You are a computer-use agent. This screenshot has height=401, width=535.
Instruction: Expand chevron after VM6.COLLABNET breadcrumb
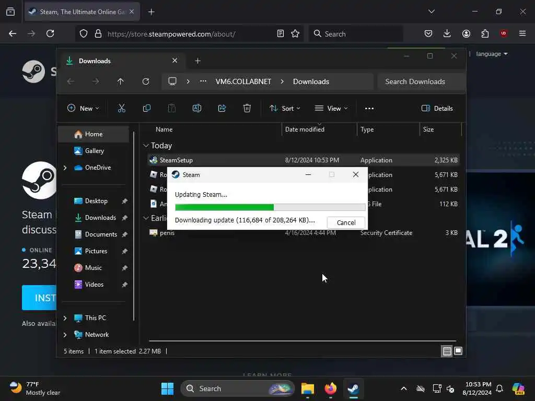pos(282,81)
